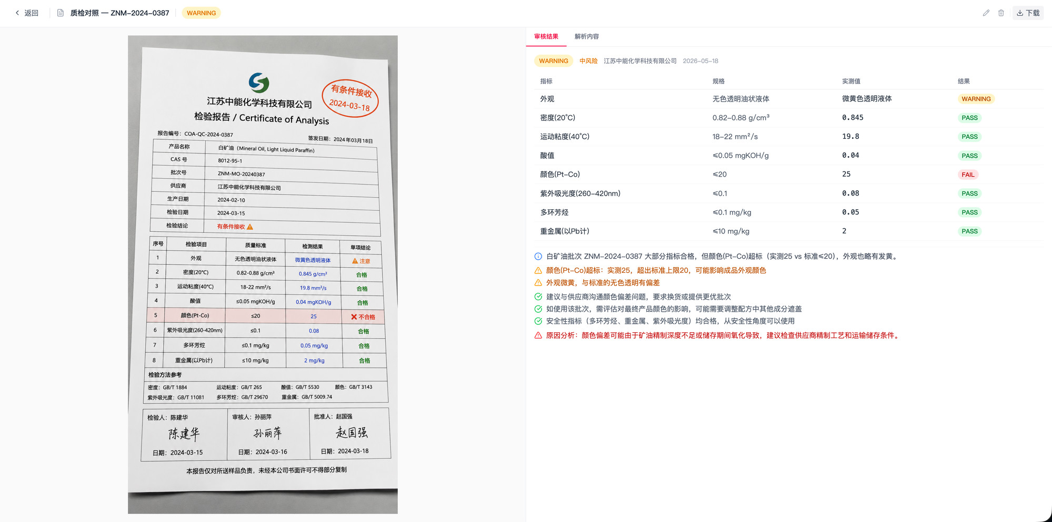
Task: Switch to the 审核结果 tab
Action: click(546, 37)
